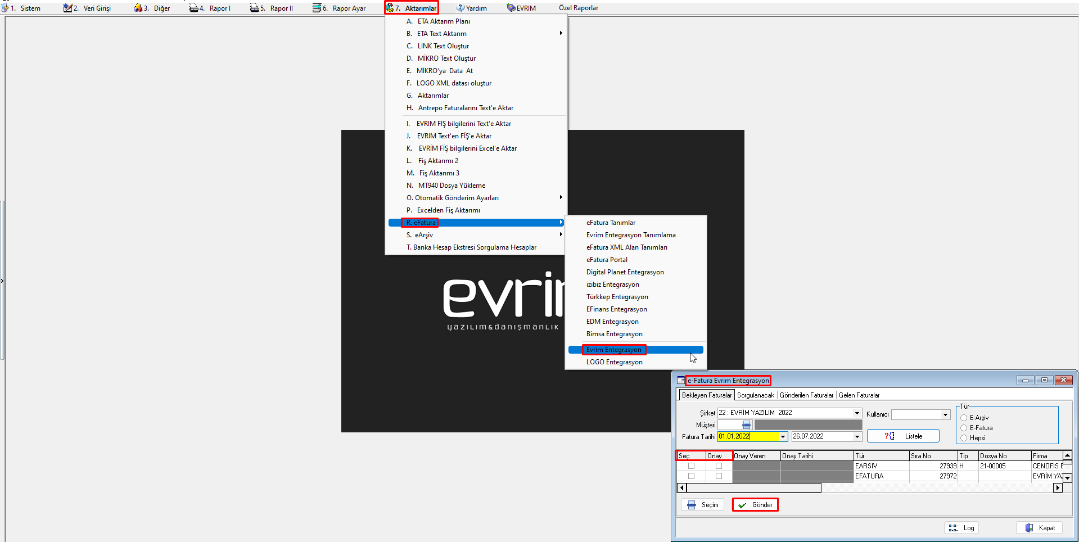The width and height of the screenshot is (1079, 542).
Task: Click the Müşteri lookup icon
Action: 747,425
